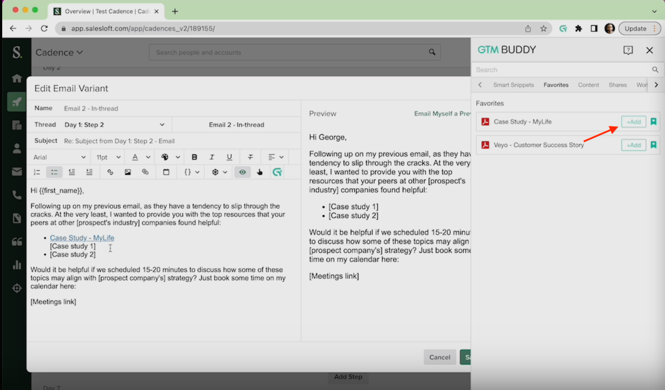Open the dynamic fields curly-braces dropdown
Image resolution: width=665 pixels, height=390 pixels.
coord(192,172)
